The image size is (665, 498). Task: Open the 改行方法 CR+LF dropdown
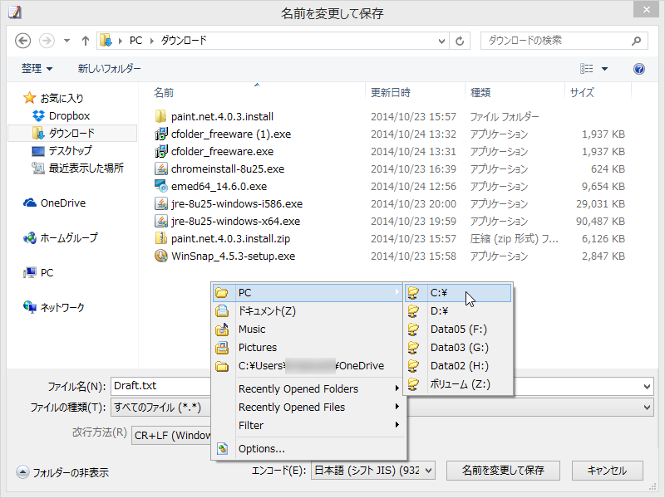point(171,435)
